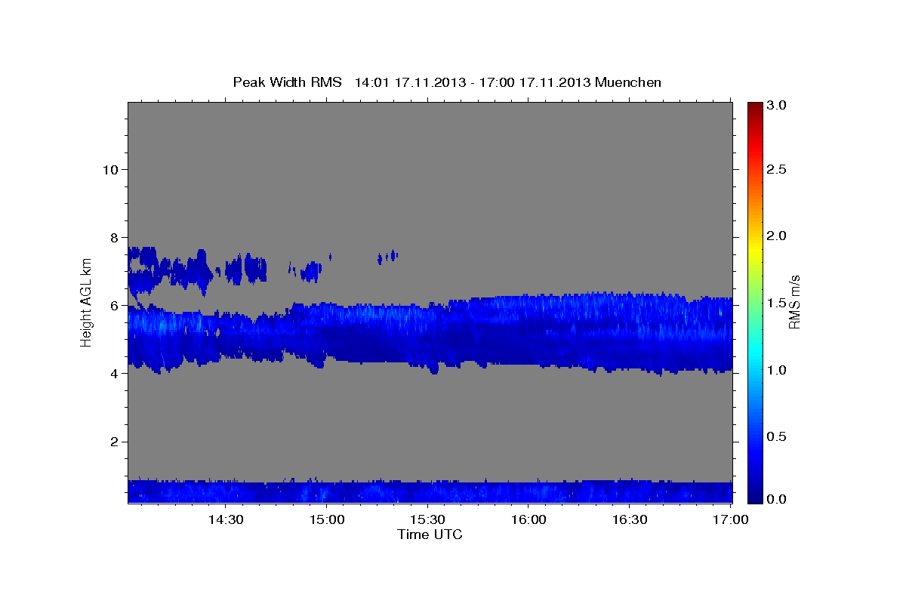
Task: Click the colorbar value 1.0
Action: coord(778,370)
